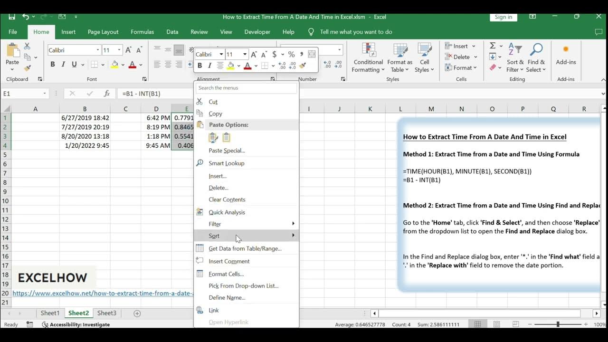Image resolution: width=608 pixels, height=342 pixels.
Task: Click the Fill down-arrow icon in the Editing group
Action: pyautogui.click(x=493, y=57)
